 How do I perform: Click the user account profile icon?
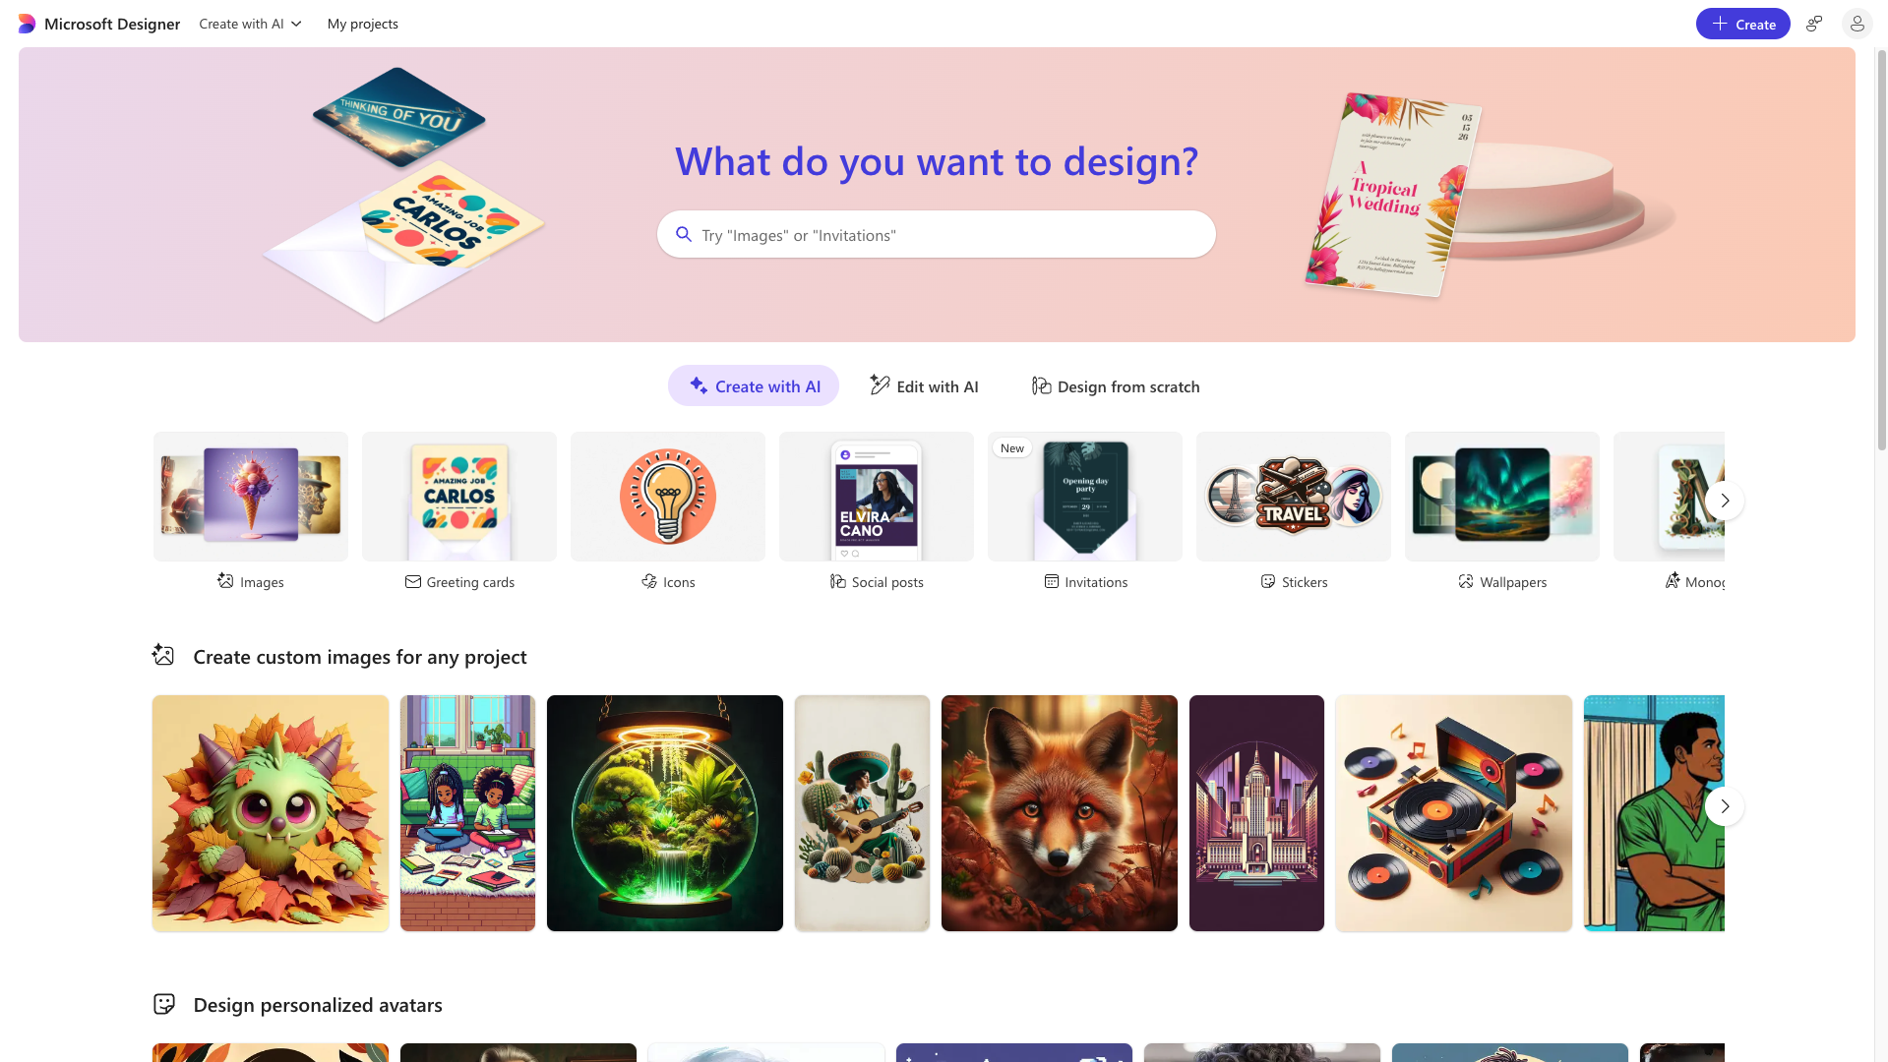1857,24
